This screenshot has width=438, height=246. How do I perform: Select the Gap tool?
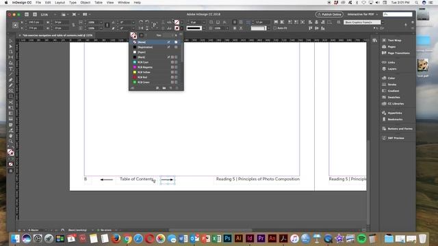pos(11,57)
